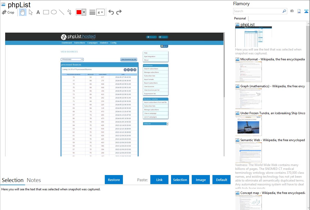
Task: Activate the hand pan tool
Action: (23, 12)
